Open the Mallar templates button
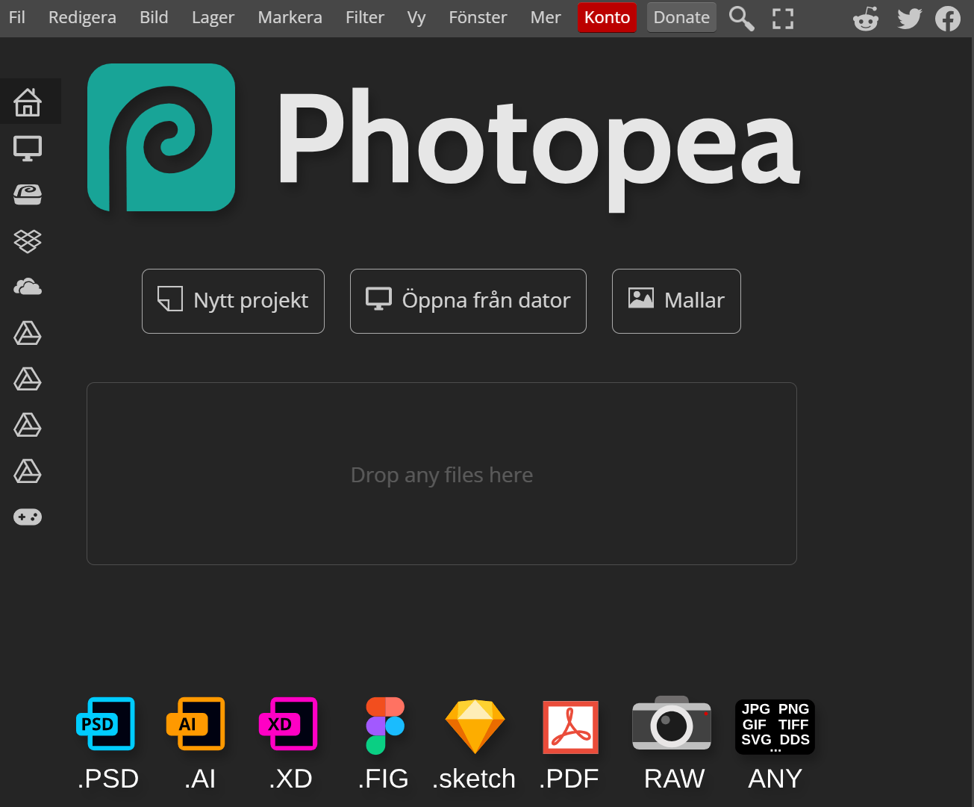Image resolution: width=974 pixels, height=807 pixels. click(x=676, y=301)
